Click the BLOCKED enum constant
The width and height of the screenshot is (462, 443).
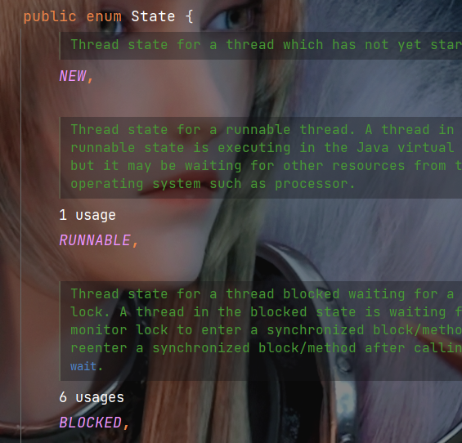click(91, 423)
